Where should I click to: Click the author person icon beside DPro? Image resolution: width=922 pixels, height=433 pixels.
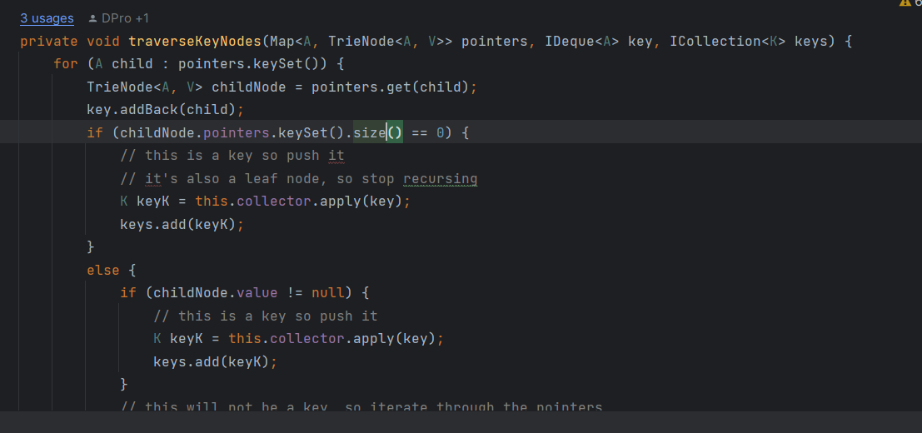click(92, 18)
